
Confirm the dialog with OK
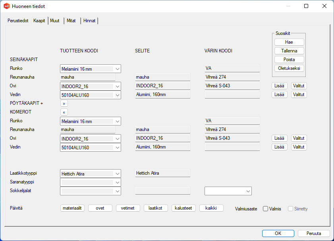(x=278, y=233)
